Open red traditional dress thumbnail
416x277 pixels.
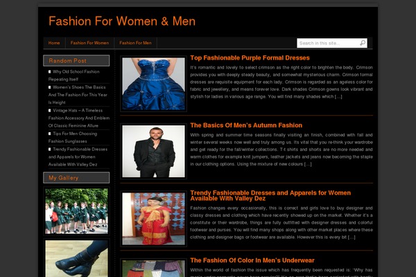tap(153, 219)
